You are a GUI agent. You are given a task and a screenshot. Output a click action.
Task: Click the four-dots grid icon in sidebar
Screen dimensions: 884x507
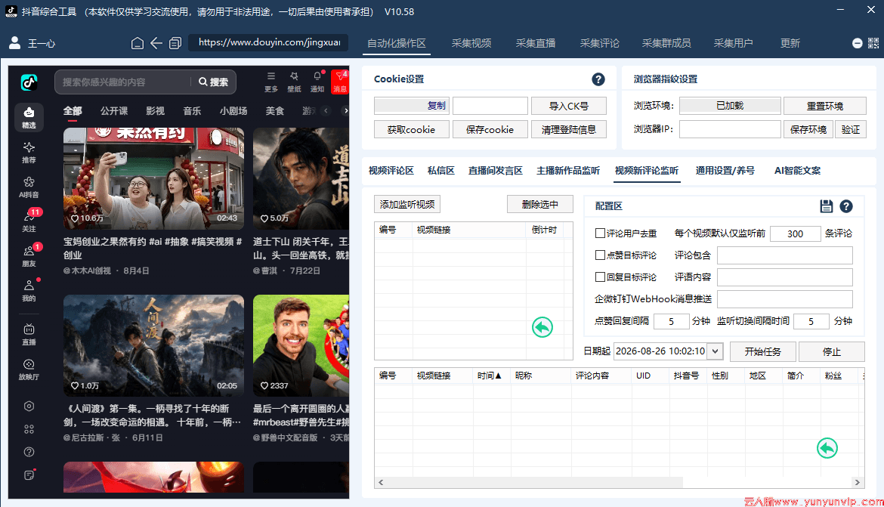click(x=29, y=429)
